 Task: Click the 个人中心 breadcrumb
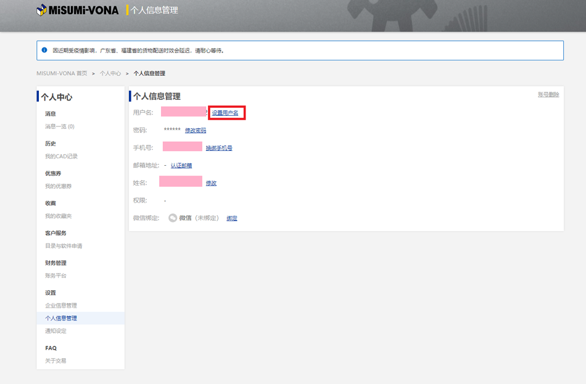click(x=110, y=73)
